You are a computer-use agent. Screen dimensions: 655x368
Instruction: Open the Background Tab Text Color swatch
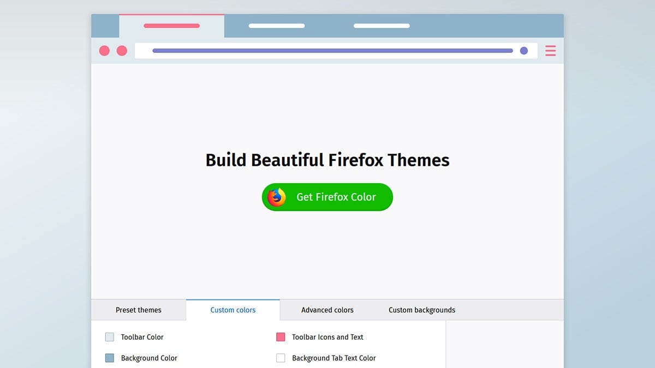[281, 358]
